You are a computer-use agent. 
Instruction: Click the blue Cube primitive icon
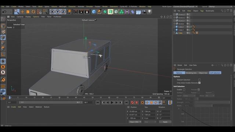94,12
